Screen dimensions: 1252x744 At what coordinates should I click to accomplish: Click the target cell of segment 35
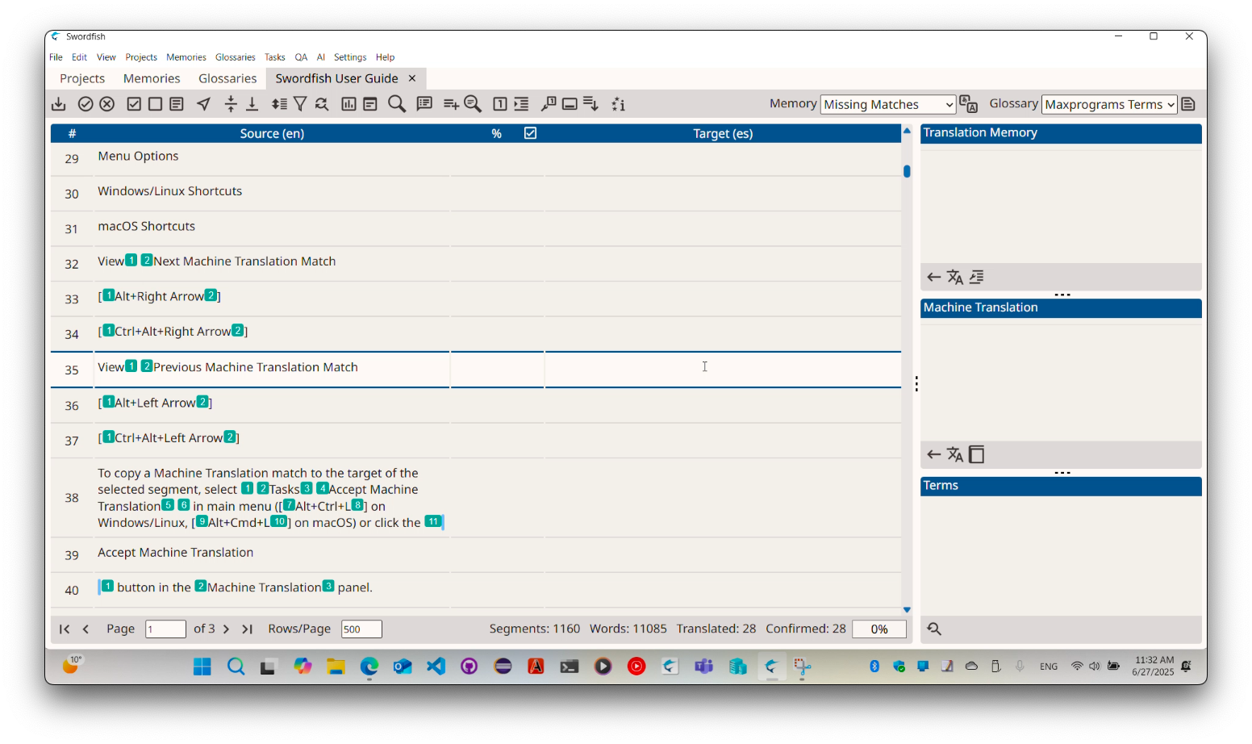point(723,370)
